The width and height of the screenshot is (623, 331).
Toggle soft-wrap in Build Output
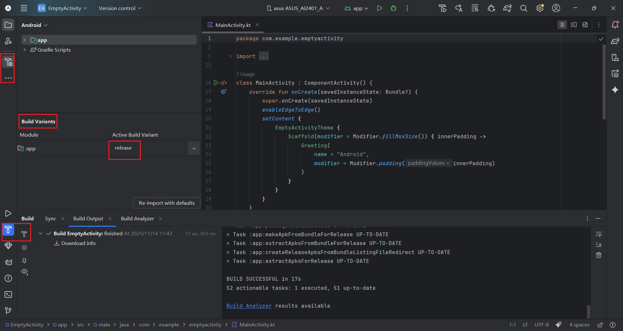(599, 234)
